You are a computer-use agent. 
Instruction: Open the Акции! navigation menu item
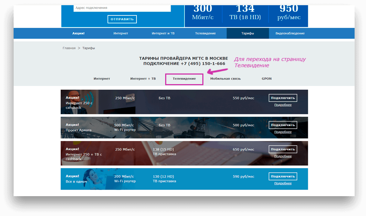coord(78,33)
